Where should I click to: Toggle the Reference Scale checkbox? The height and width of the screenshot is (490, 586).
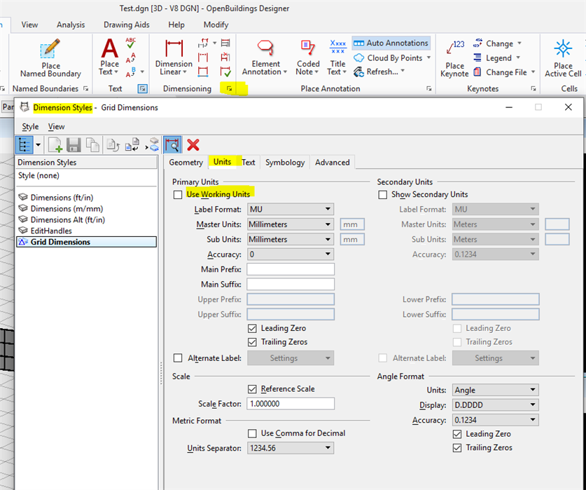point(252,389)
